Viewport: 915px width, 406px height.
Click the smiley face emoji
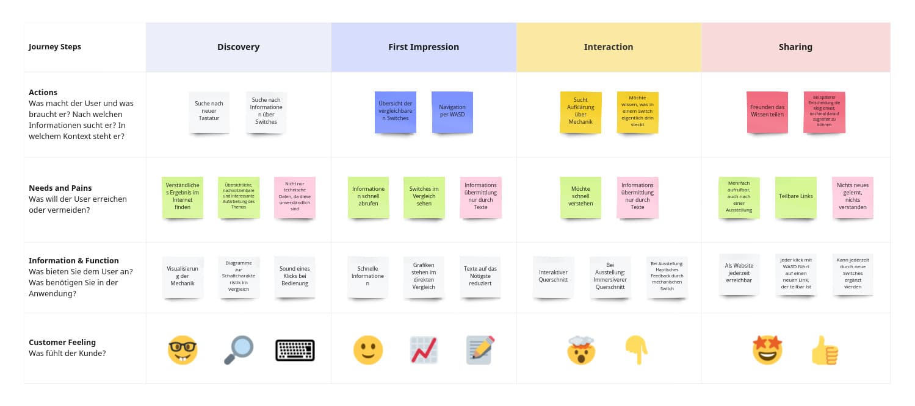point(368,350)
